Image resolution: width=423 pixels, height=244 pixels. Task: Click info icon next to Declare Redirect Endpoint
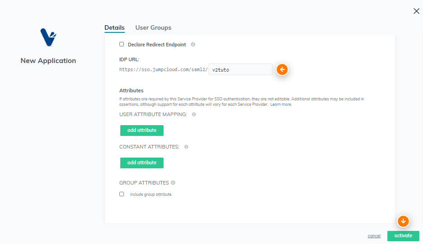(x=193, y=45)
